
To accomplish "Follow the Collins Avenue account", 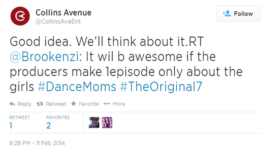I will click(x=238, y=14).
